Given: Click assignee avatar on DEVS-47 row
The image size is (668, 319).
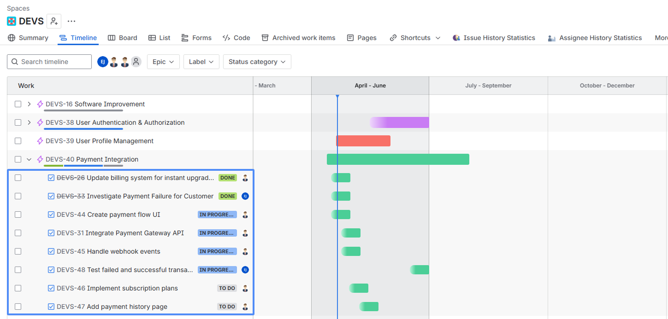Looking at the screenshot, I should (x=245, y=307).
